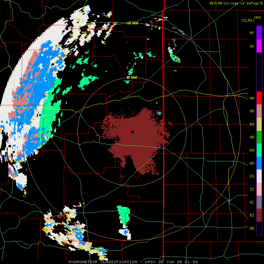Click the GC legend label
Image resolution: width=264 pixels, height=264 pixels.
252,202
